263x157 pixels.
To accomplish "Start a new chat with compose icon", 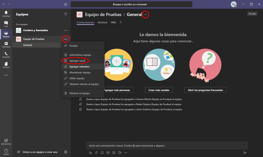I will tap(65, 4).
